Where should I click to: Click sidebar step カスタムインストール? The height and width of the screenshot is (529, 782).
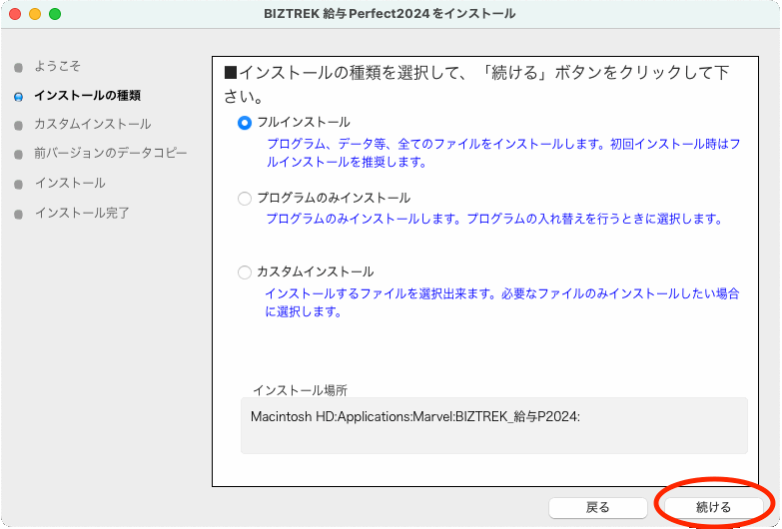tap(92, 124)
